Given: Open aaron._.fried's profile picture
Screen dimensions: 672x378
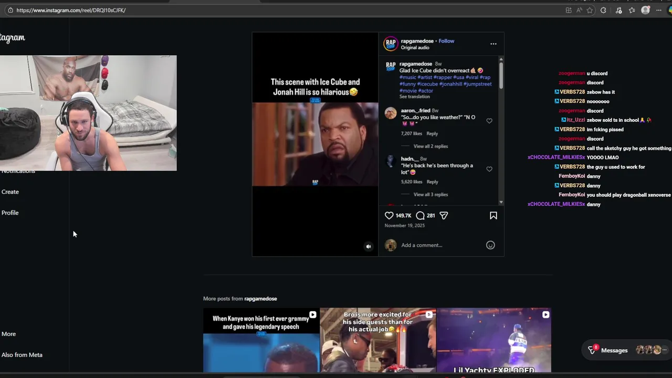Looking at the screenshot, I should [391, 113].
